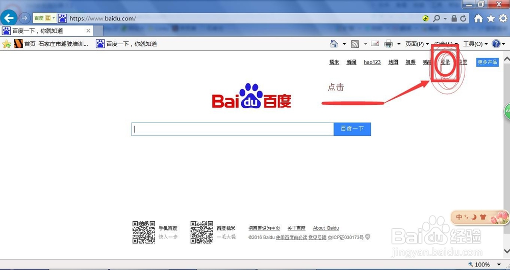510x270 pixels.
Task: Open the home page via white house icon
Action: pos(478,18)
